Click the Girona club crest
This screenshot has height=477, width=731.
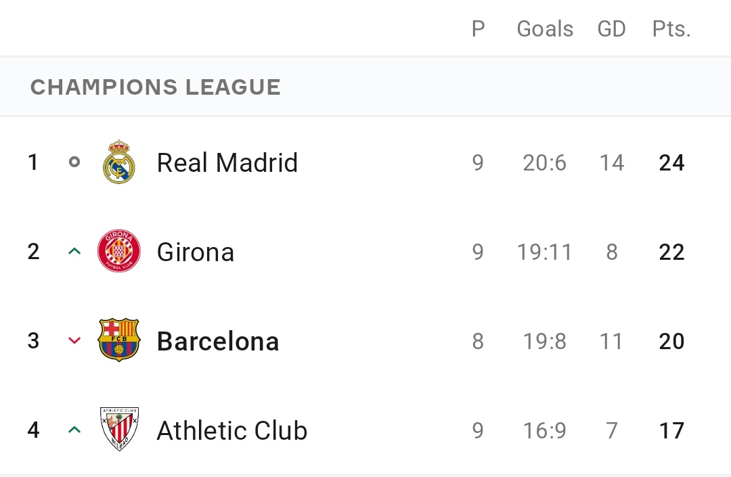pos(119,251)
